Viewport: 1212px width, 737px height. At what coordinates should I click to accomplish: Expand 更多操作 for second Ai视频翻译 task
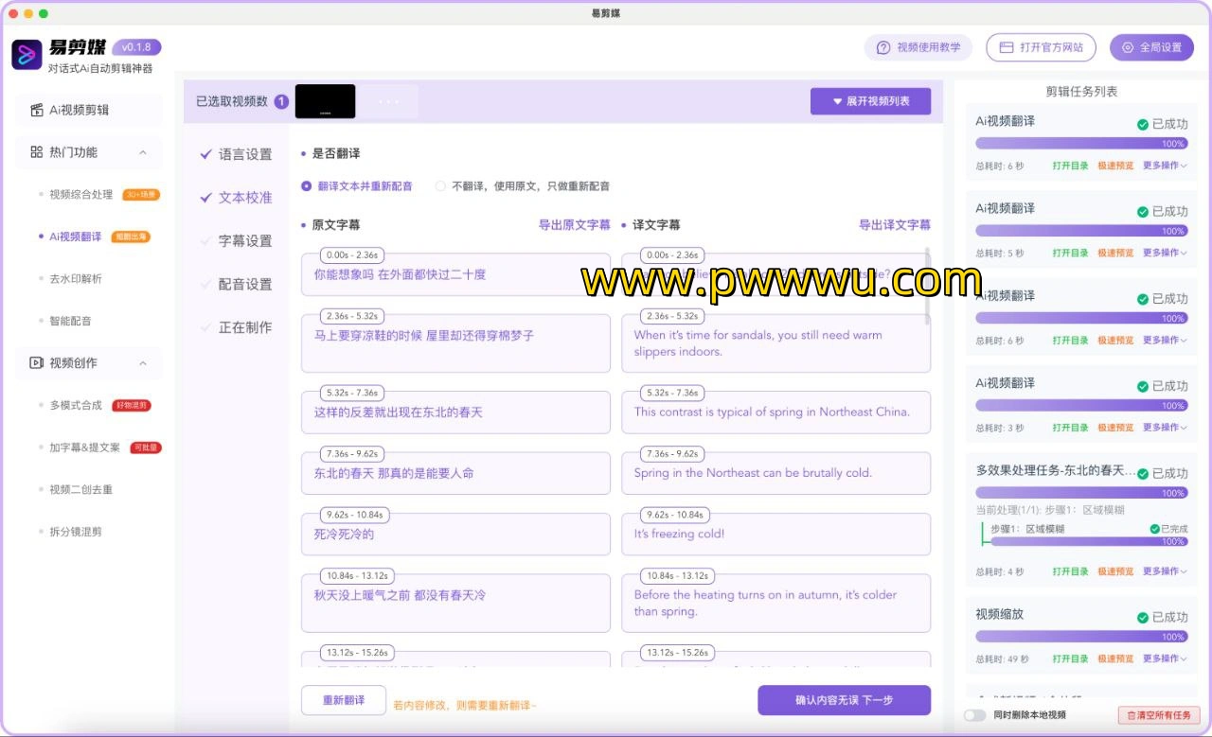pyautogui.click(x=1165, y=253)
